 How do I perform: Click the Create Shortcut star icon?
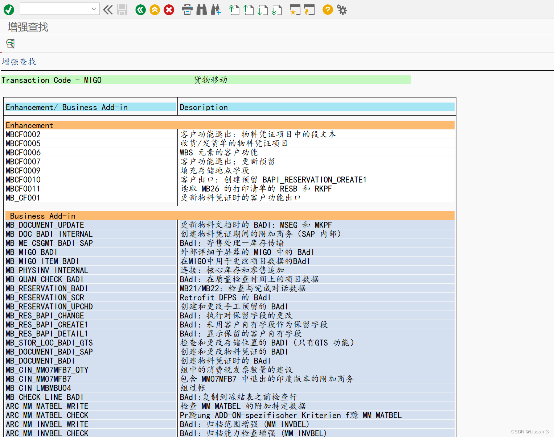coord(295,10)
